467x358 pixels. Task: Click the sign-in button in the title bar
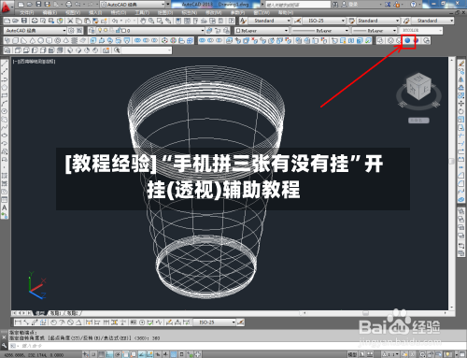coord(350,5)
